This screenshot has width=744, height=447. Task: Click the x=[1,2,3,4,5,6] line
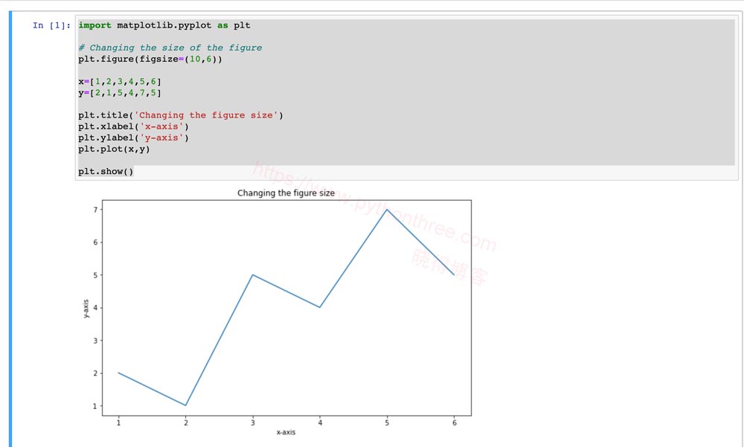(x=120, y=82)
